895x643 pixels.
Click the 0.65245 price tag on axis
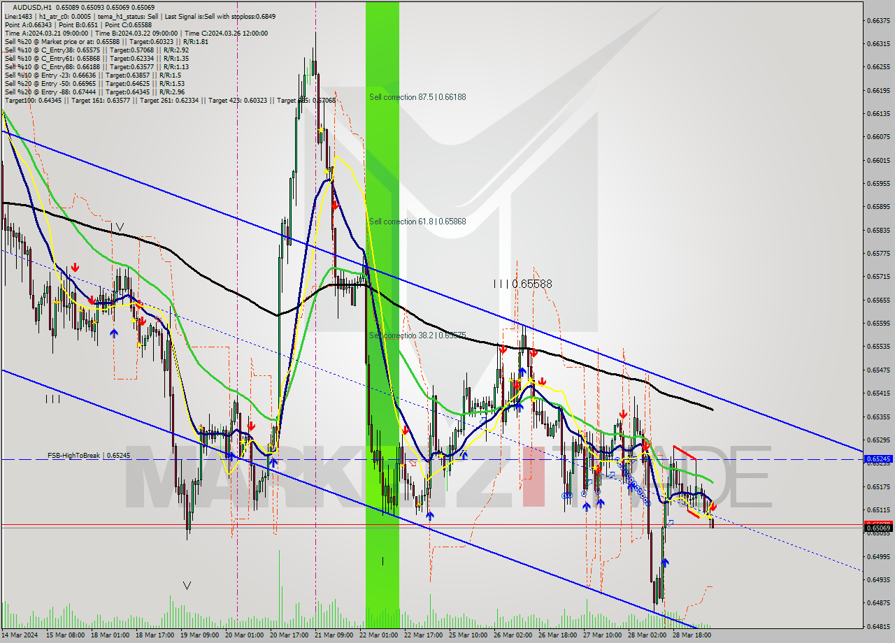click(x=879, y=459)
